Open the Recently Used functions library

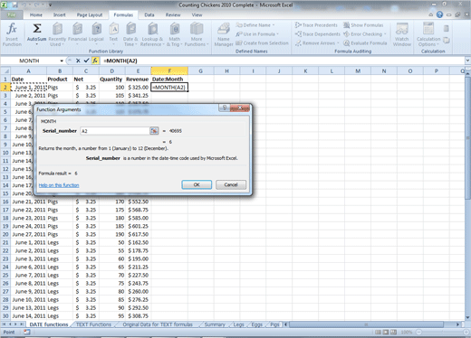coord(57,34)
